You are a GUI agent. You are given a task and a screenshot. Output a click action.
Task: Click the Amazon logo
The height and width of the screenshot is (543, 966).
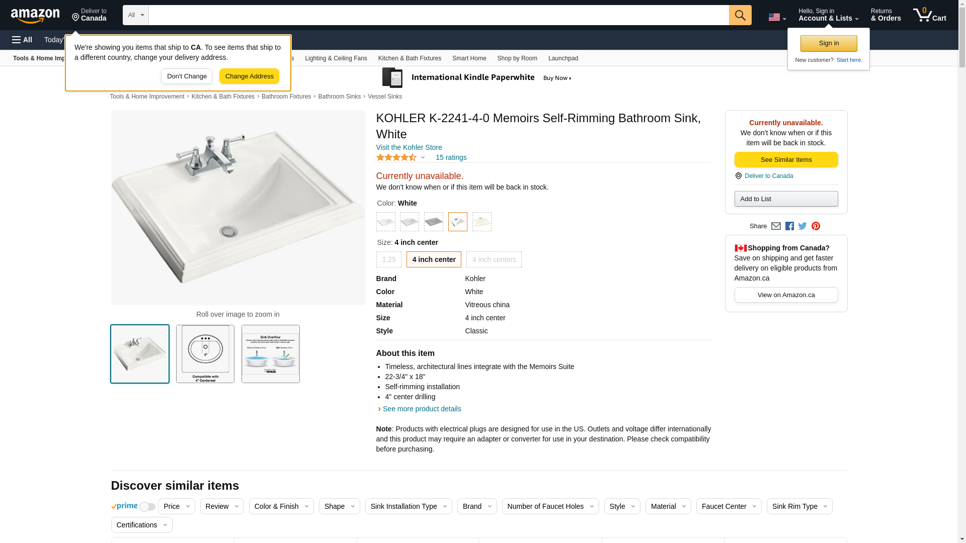pos(35,16)
